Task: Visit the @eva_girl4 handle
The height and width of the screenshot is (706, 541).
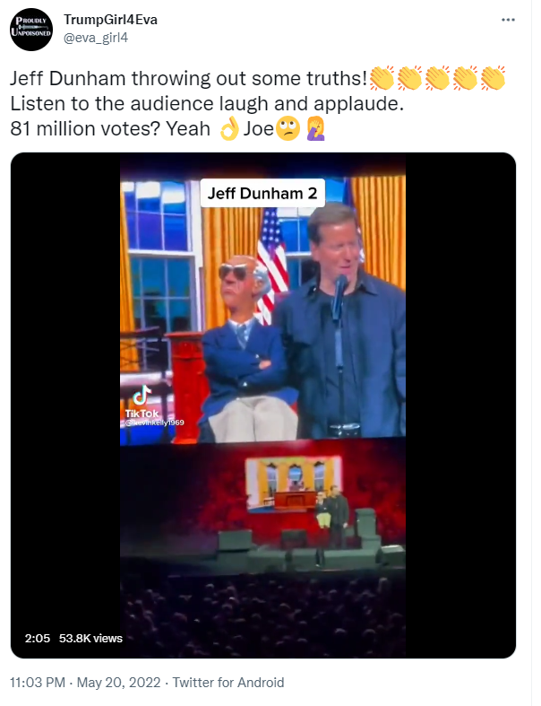Action: 96,38
